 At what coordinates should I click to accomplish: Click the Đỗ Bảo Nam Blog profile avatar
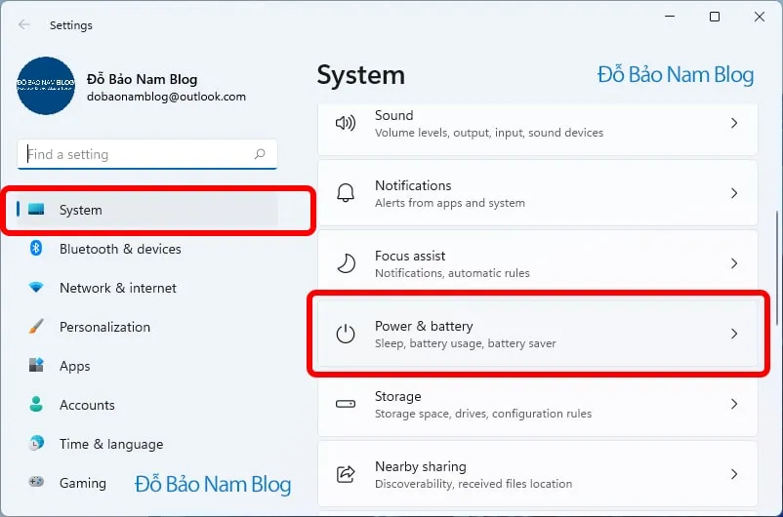pos(46,86)
